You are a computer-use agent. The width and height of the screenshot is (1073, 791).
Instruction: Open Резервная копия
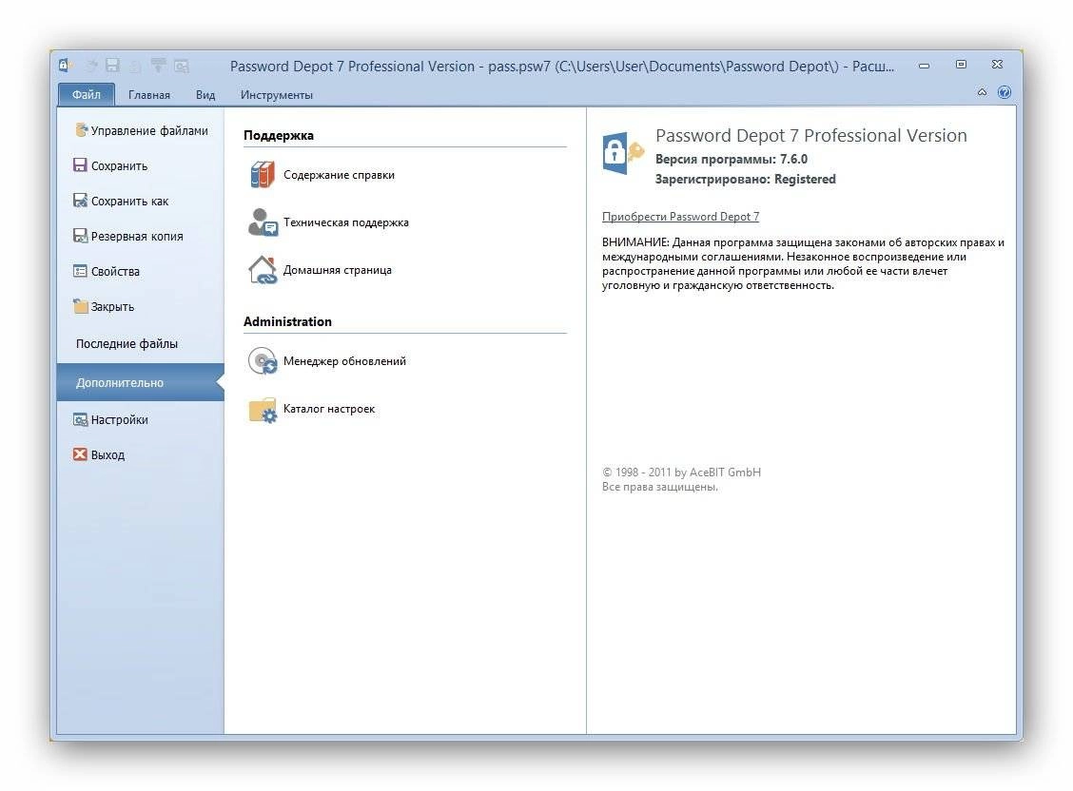(x=128, y=237)
